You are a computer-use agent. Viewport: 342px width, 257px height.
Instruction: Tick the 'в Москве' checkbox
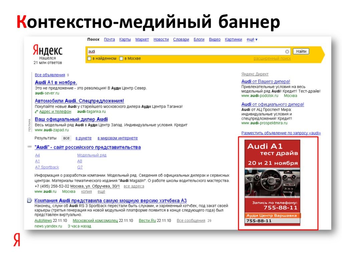(121, 59)
